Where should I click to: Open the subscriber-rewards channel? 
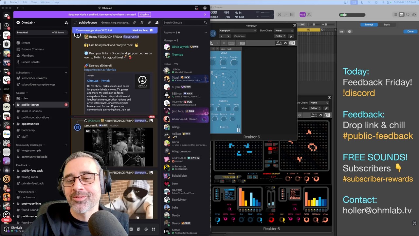coord(34,78)
